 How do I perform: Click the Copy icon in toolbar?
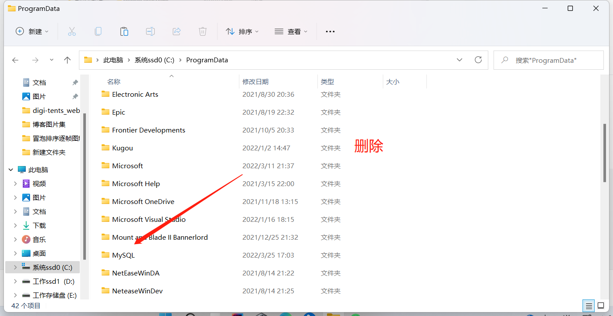(98, 31)
